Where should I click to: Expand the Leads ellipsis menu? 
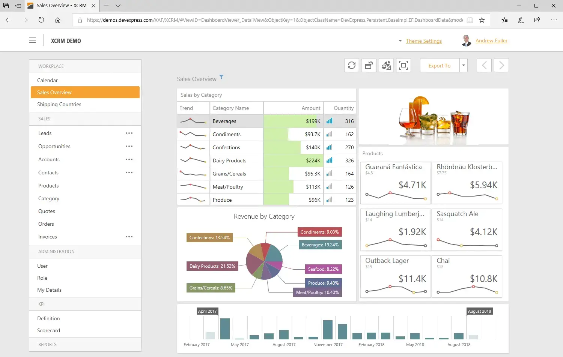pyautogui.click(x=129, y=133)
